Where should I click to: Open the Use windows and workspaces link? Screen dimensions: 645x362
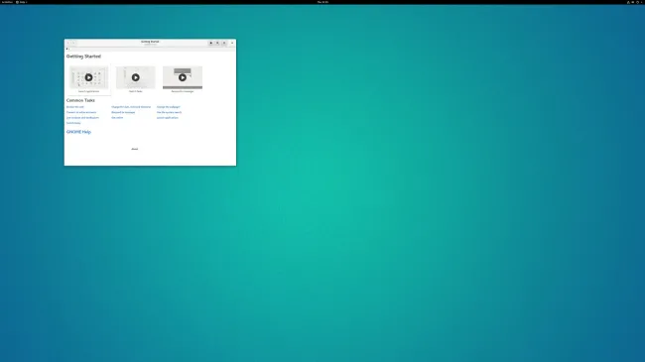[82, 118]
